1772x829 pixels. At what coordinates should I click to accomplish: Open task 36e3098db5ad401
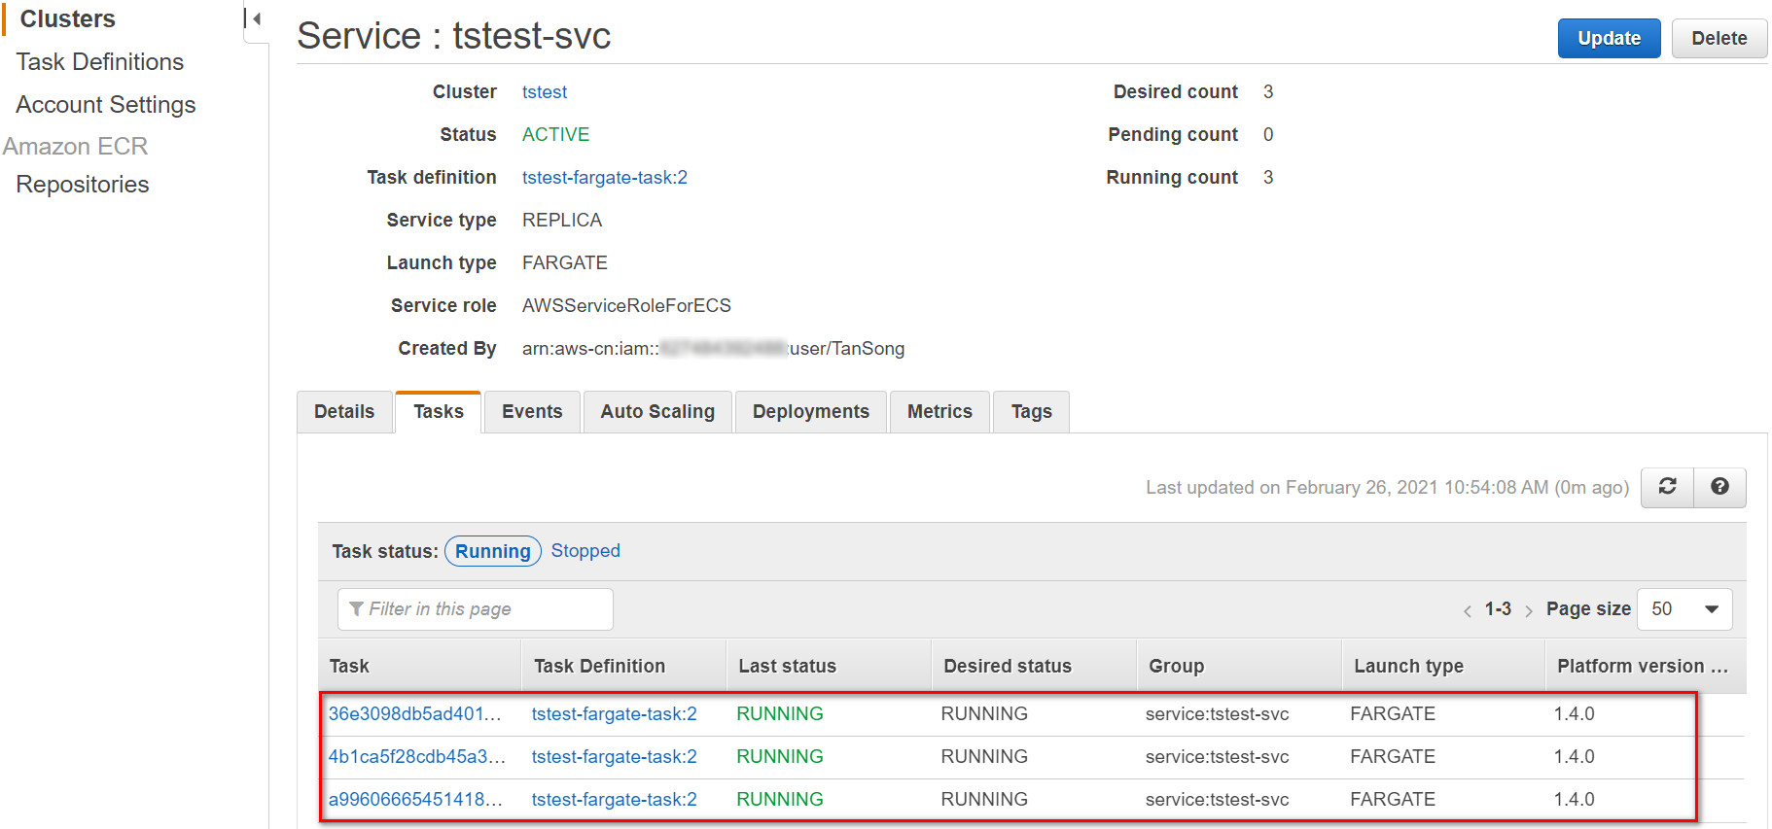point(415,713)
